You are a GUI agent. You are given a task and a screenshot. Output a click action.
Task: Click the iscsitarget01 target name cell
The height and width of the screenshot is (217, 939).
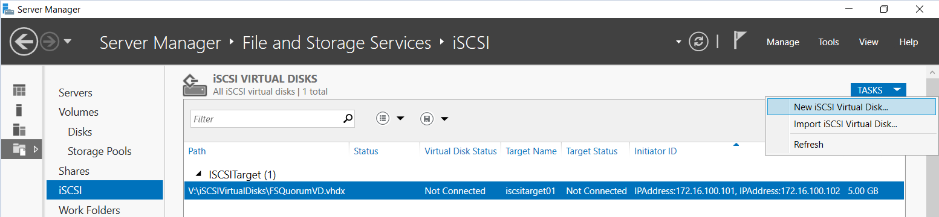pos(530,191)
